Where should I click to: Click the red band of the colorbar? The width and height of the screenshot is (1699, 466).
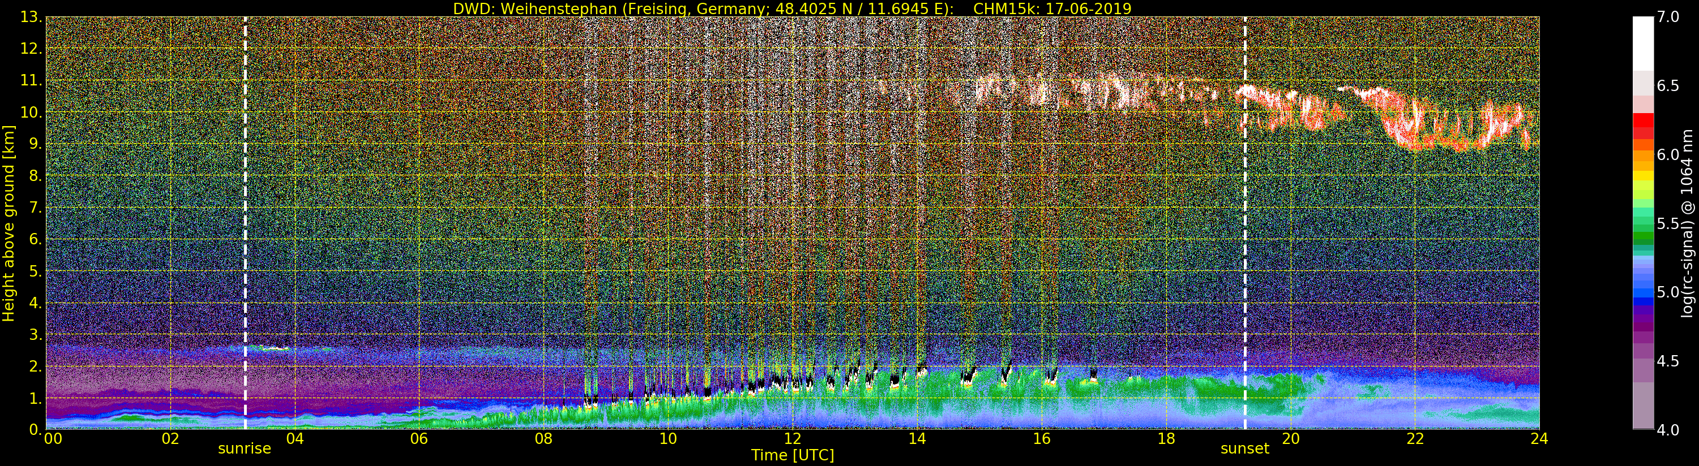1643,125
